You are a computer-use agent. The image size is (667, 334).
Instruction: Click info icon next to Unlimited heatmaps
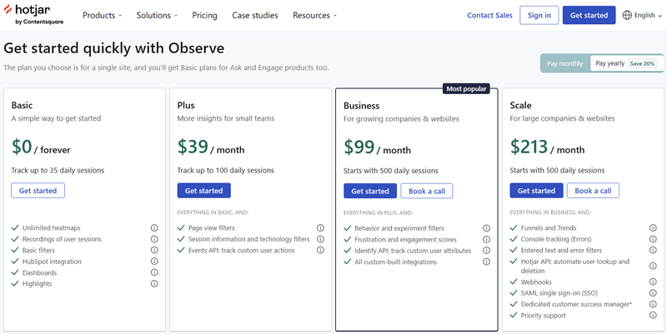click(154, 228)
